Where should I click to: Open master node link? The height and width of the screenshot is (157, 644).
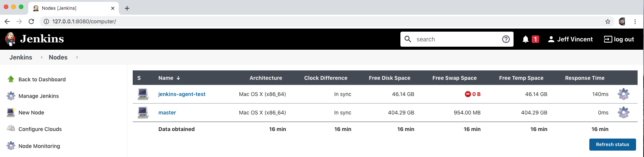point(167,113)
